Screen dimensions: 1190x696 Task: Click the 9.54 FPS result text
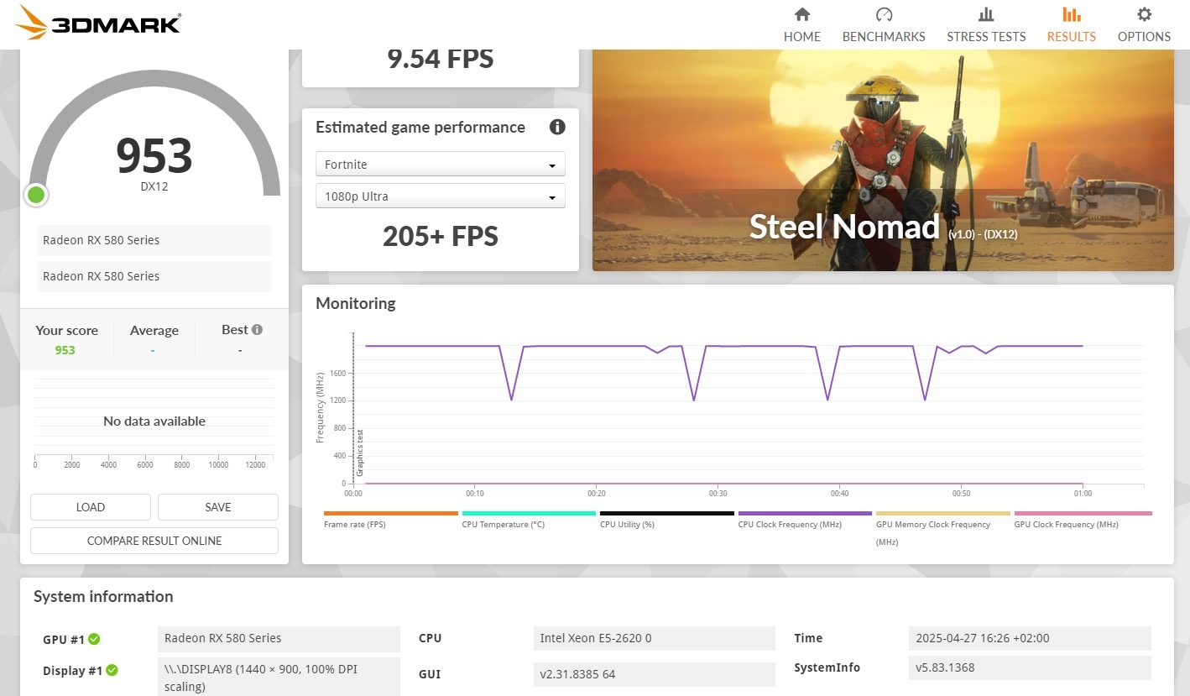[441, 60]
